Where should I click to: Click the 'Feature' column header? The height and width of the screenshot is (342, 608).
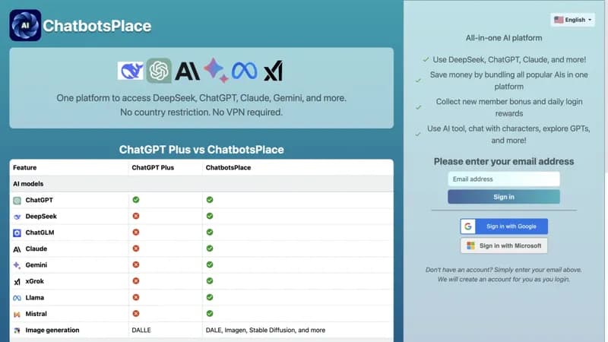[x=25, y=167]
